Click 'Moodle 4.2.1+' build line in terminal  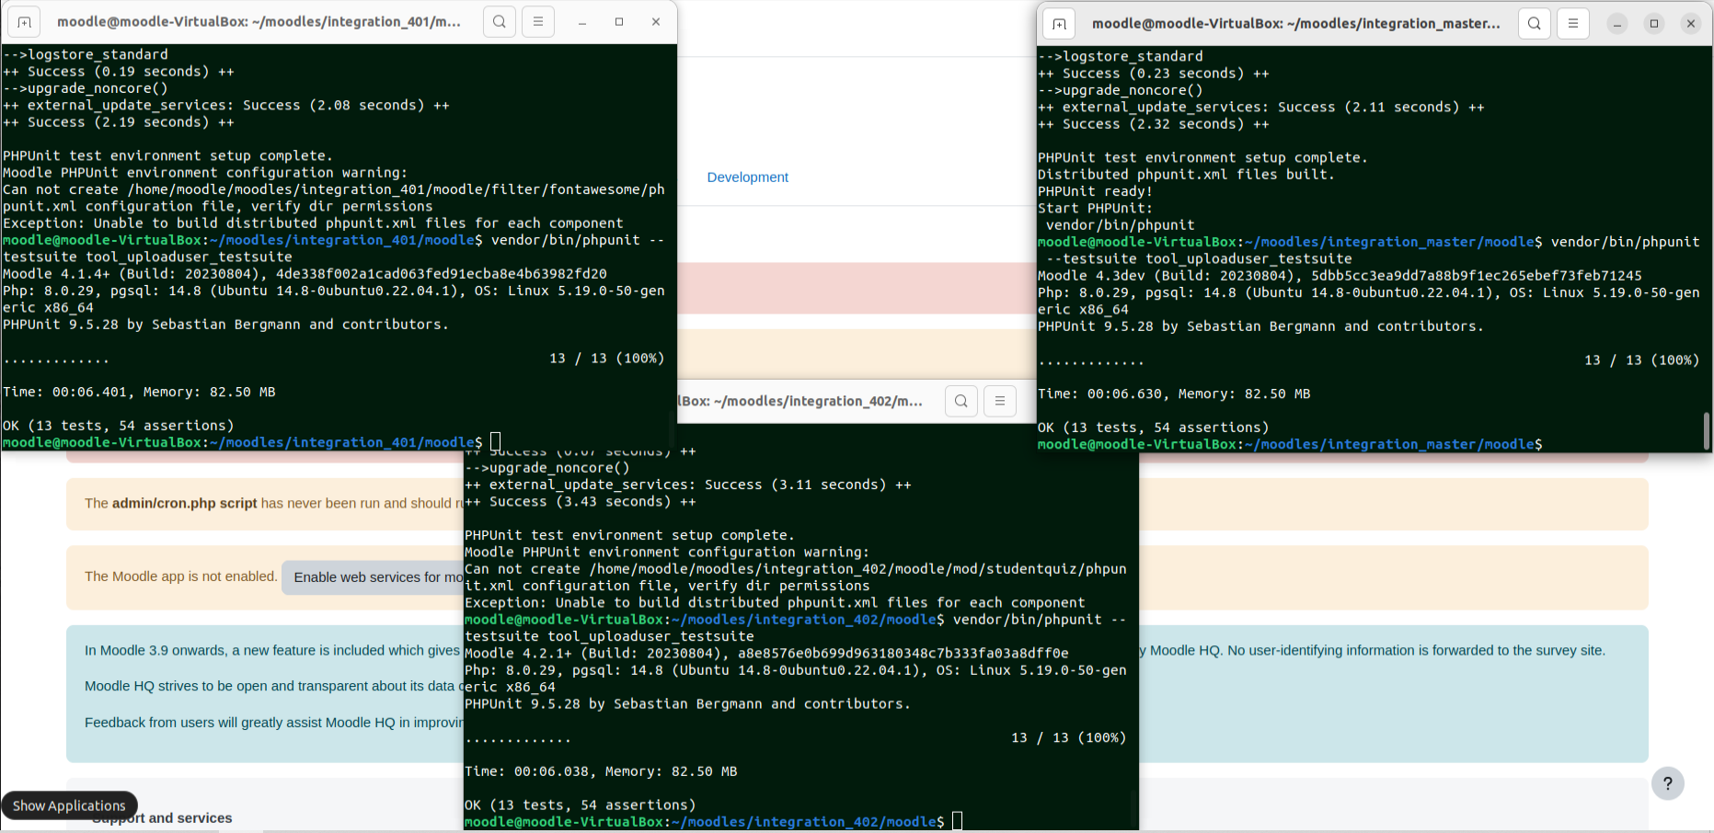coord(766,654)
